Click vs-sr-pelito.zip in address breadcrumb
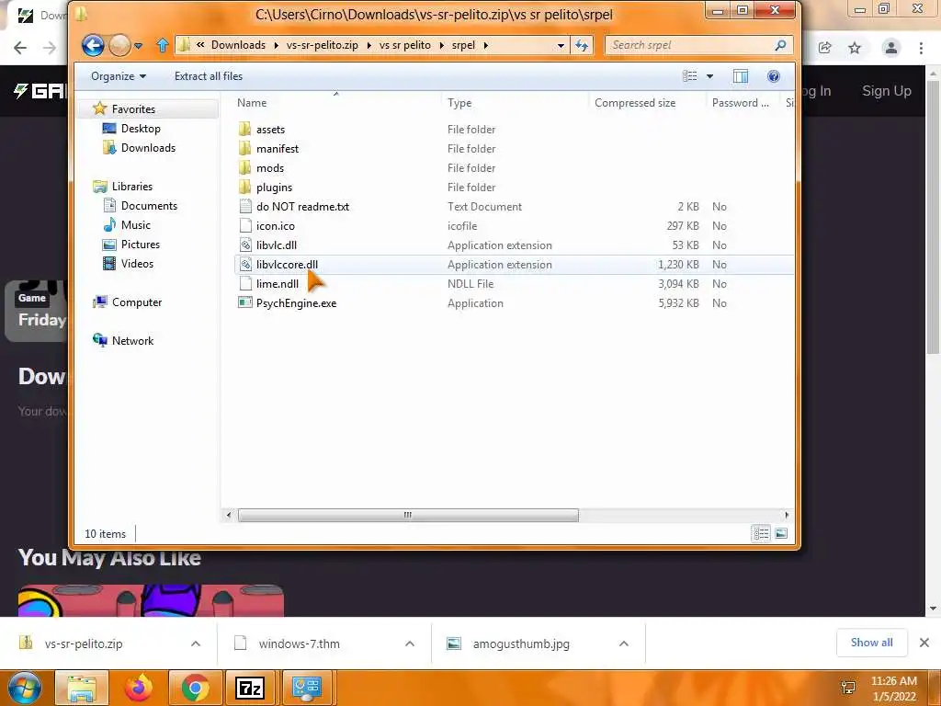Image resolution: width=941 pixels, height=706 pixels. tap(323, 45)
